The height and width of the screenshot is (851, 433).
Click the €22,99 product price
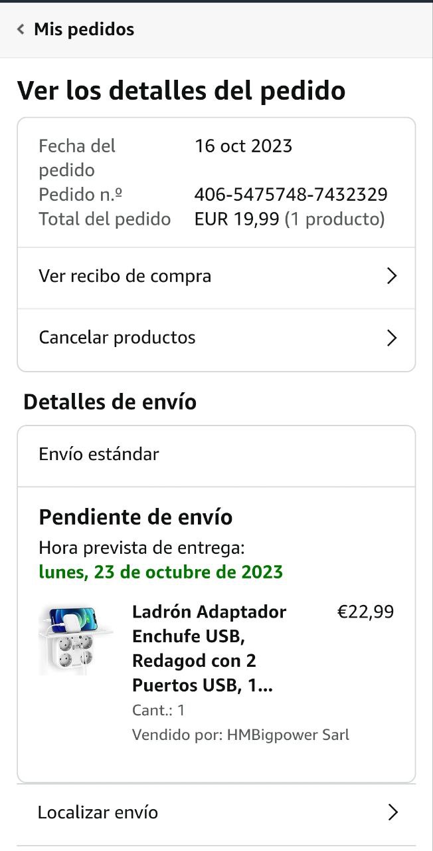point(365,612)
